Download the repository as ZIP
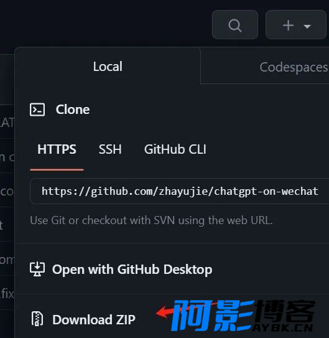The image size is (329, 338). pos(94,319)
